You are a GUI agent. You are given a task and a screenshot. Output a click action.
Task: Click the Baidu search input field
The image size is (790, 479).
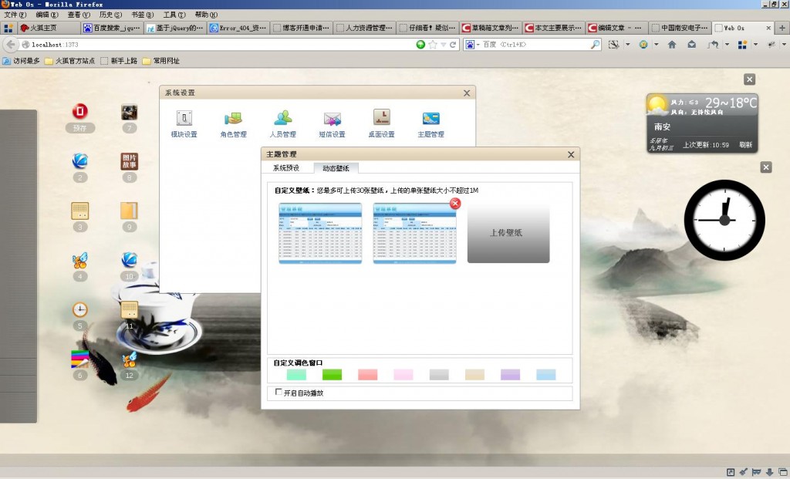click(x=535, y=44)
